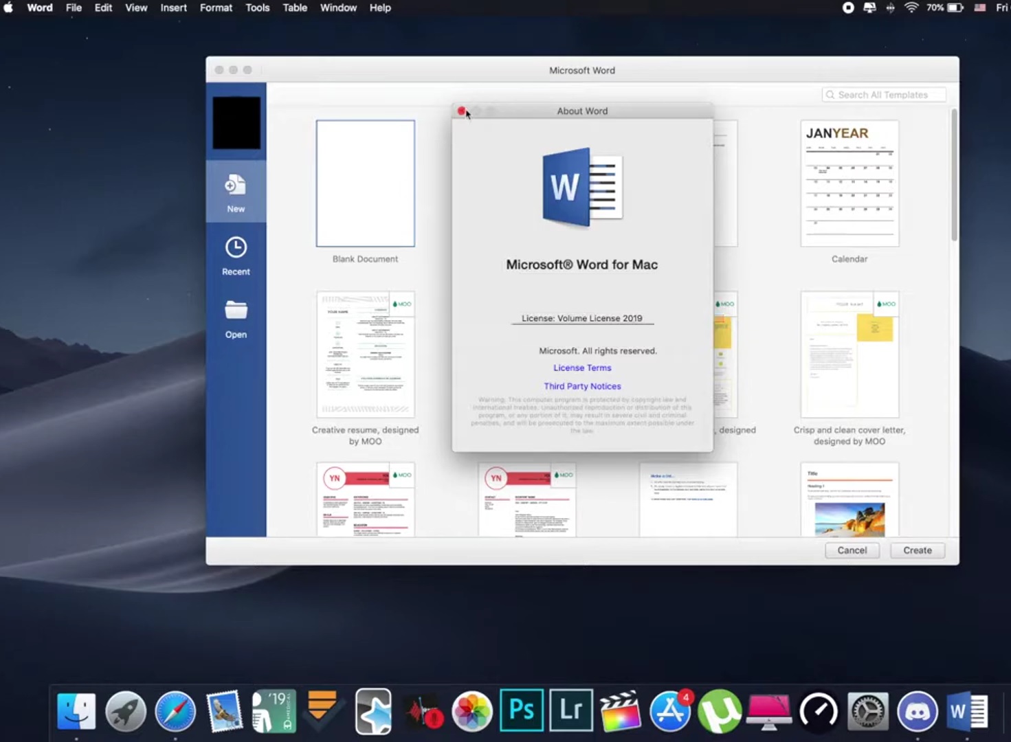
Task: Select New in the Word sidebar
Action: click(x=236, y=192)
